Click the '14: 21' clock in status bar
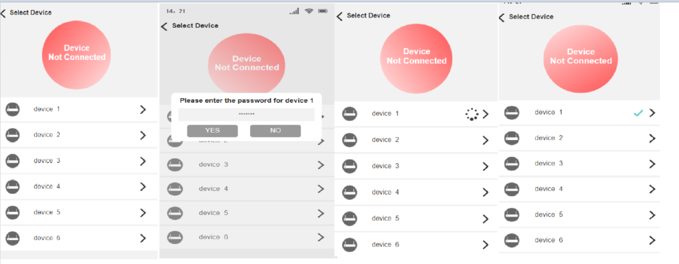This screenshot has width=679, height=264. [x=176, y=11]
